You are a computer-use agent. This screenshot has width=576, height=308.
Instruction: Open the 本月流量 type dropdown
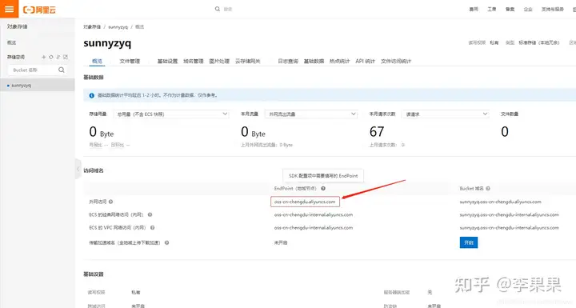coord(311,114)
